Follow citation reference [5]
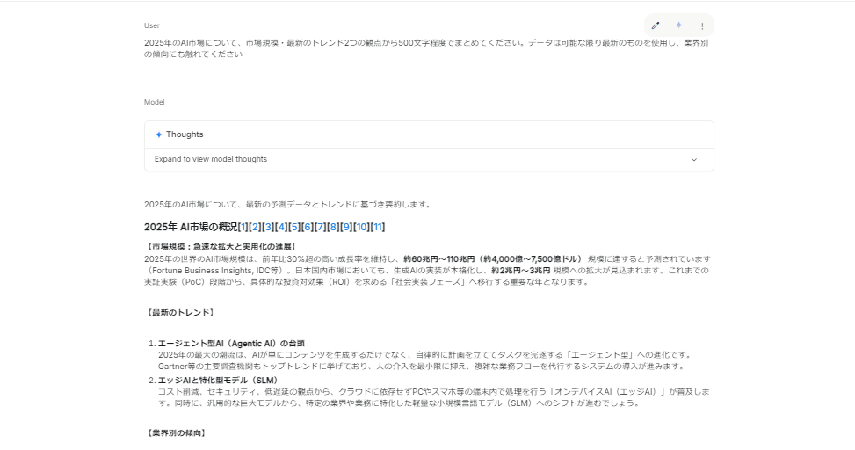855x450 pixels. pos(294,227)
